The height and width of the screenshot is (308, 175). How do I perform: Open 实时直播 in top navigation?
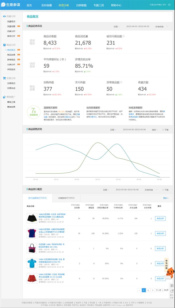point(47,5)
